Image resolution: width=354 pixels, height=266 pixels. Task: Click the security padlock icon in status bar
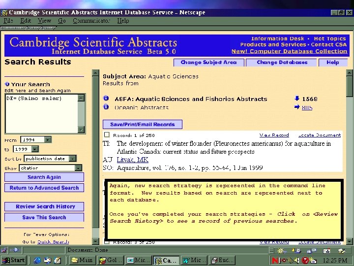4,250
